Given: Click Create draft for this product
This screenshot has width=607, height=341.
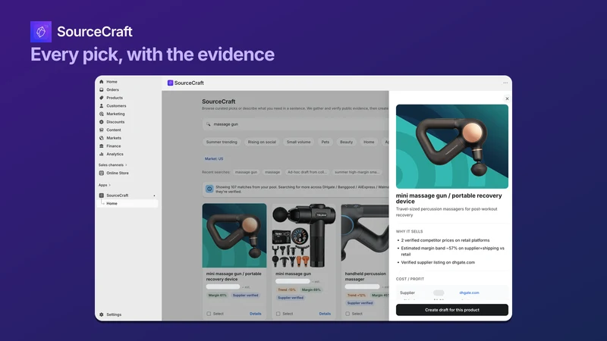Looking at the screenshot, I should [451, 310].
